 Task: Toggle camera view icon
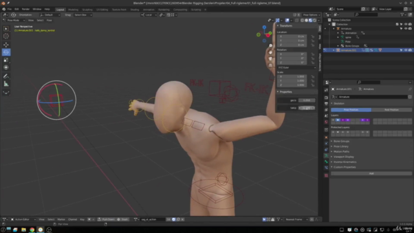coord(270,58)
